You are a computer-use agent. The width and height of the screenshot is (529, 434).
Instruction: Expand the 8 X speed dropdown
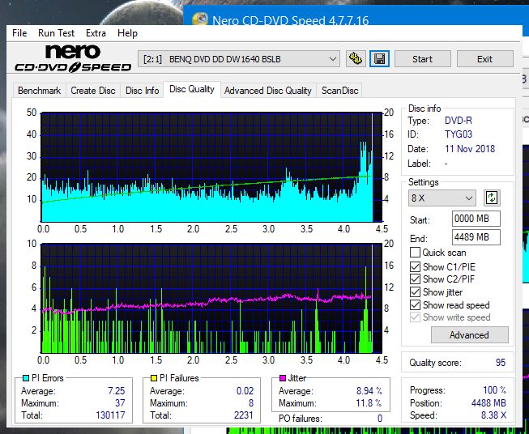click(442, 198)
